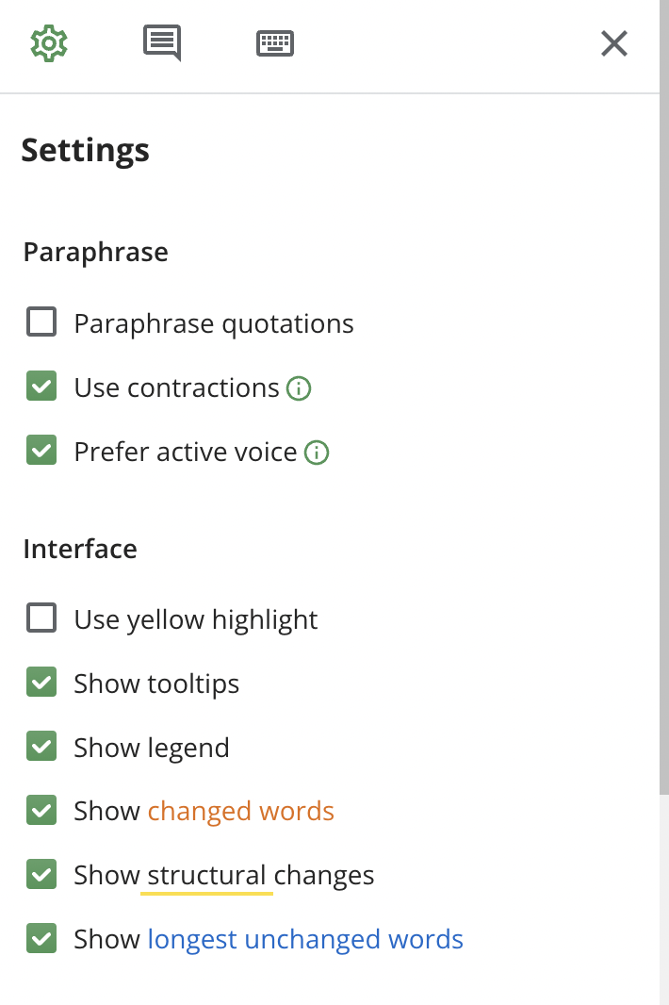Image resolution: width=669 pixels, height=1005 pixels.
Task: Click info icon beside Prefer active voice
Action: (x=317, y=453)
